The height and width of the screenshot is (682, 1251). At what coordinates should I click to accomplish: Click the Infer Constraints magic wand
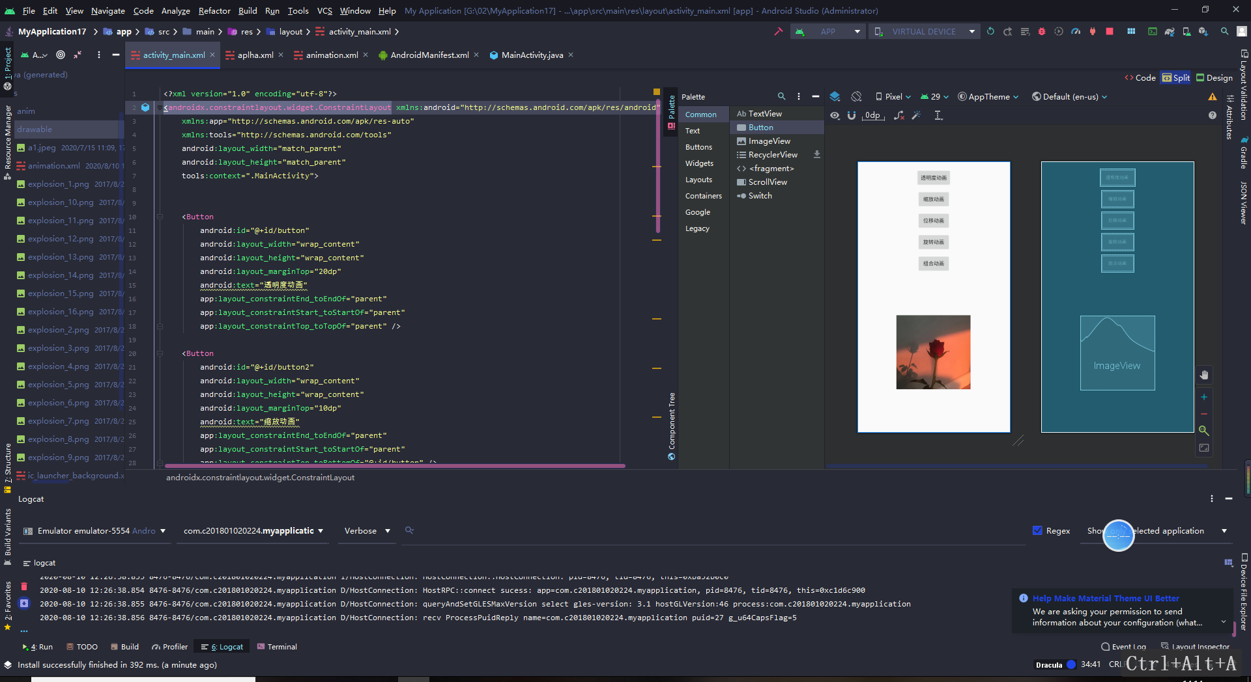[x=916, y=115]
